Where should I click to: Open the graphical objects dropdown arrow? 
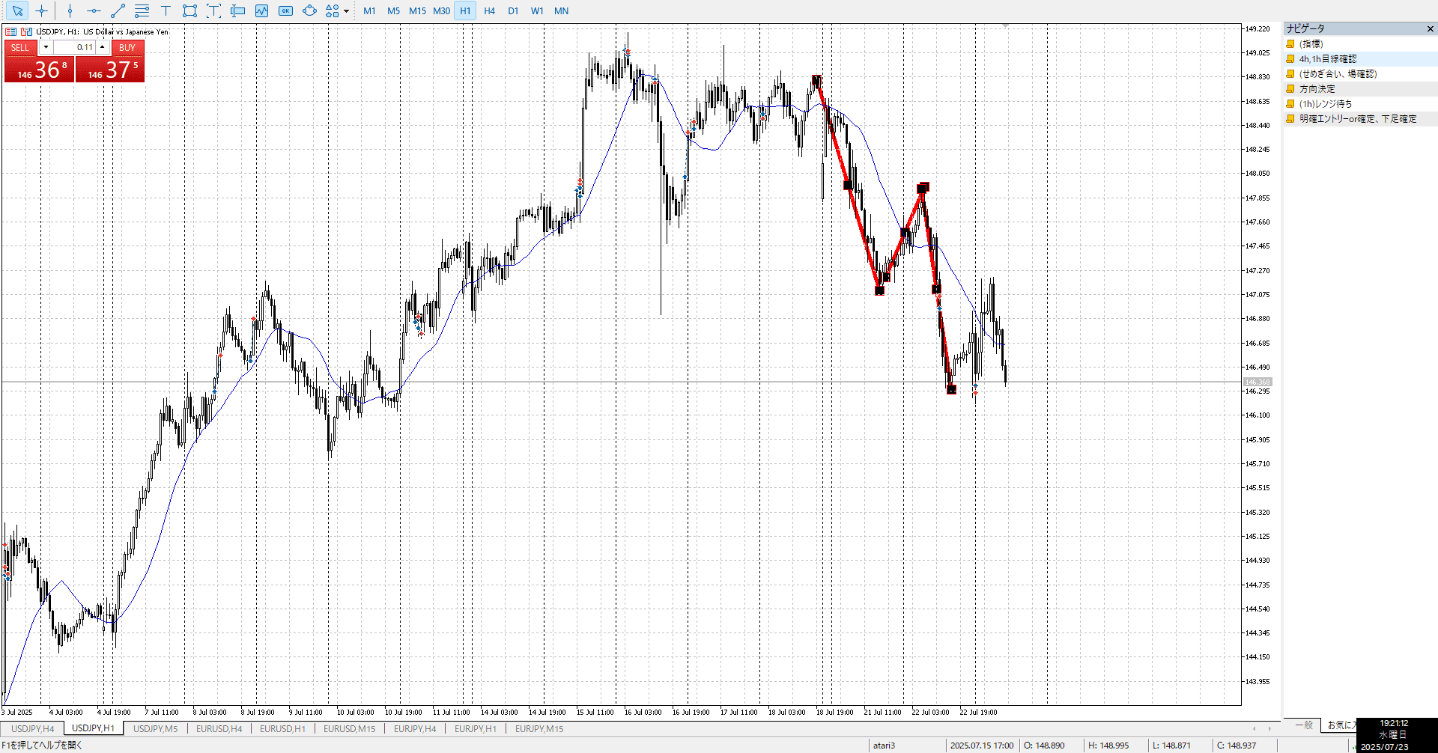pyautogui.click(x=346, y=11)
